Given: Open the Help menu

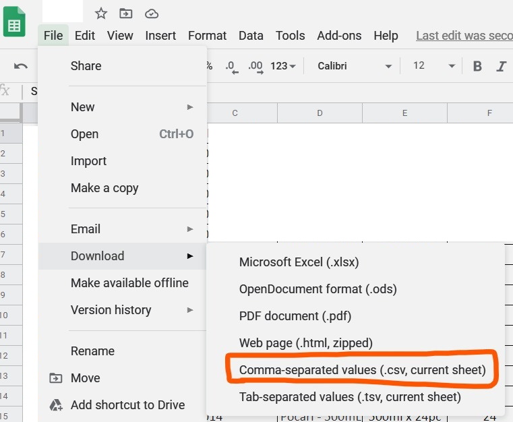Looking at the screenshot, I should (x=386, y=35).
